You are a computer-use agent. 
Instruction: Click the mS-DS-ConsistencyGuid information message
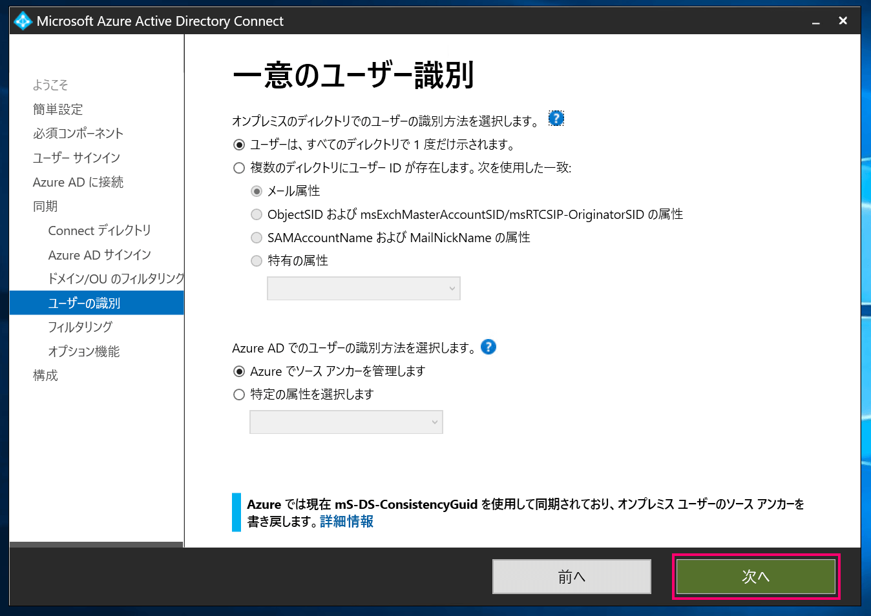click(525, 513)
